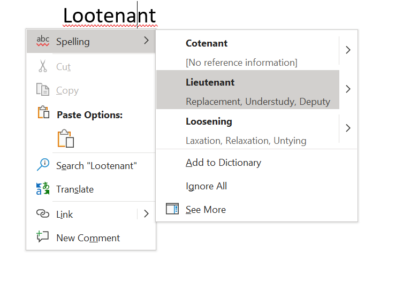This screenshot has height=291, width=418.
Task: Click the New Comment bubble icon
Action: 43,236
